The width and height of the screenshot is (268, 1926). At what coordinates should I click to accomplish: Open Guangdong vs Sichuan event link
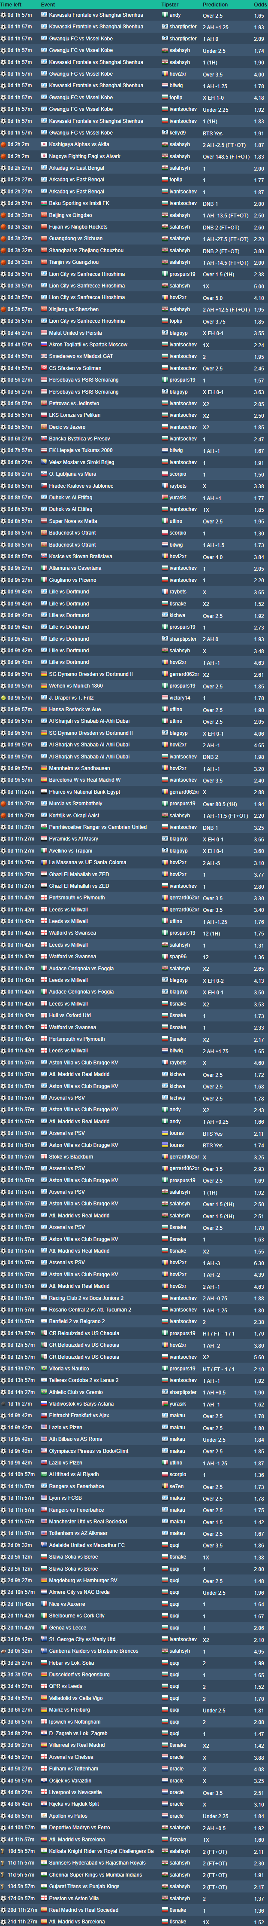(x=76, y=238)
